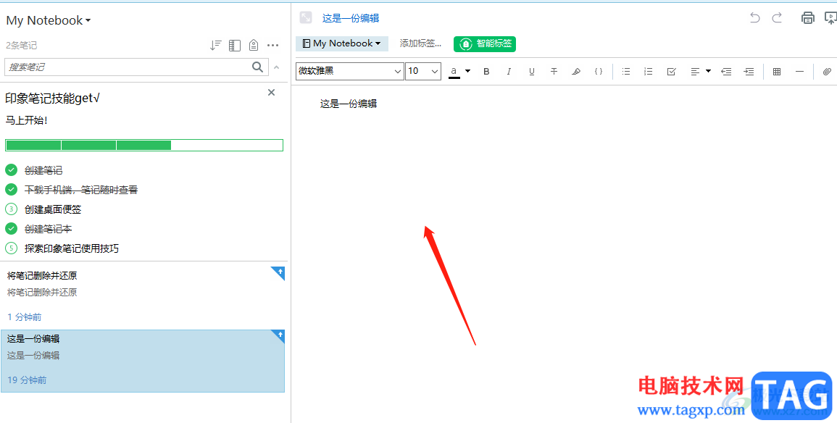The width and height of the screenshot is (837, 423).
Task: Click the 1 分钟前 timestamp
Action: [x=25, y=317]
